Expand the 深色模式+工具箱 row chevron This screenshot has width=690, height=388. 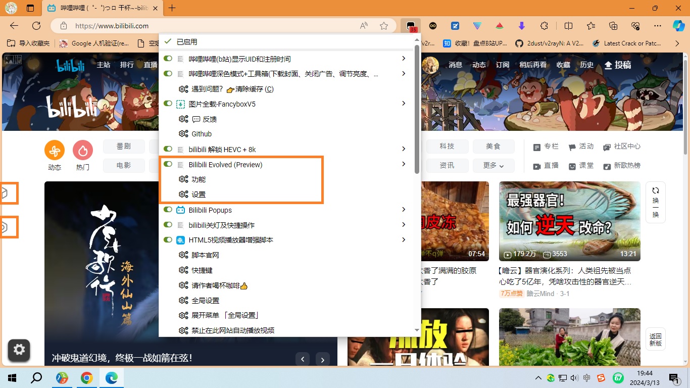point(404,74)
